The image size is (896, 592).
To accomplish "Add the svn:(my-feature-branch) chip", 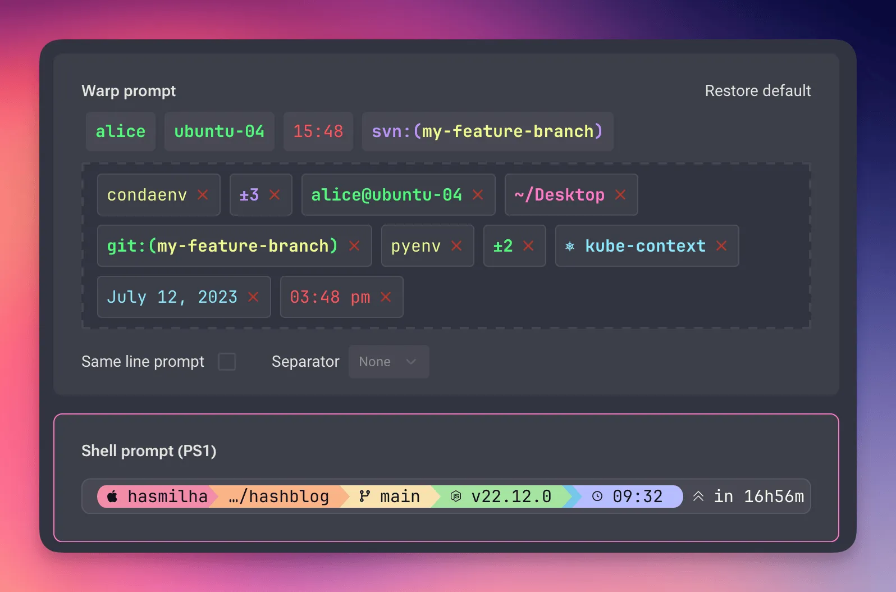I will coord(488,131).
